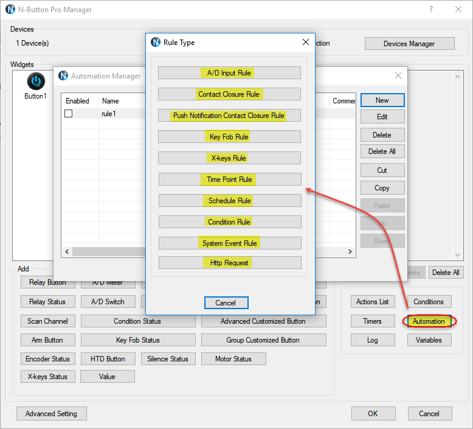Click OK in N-Button Pro Manager
The height and width of the screenshot is (429, 473).
pos(373,413)
